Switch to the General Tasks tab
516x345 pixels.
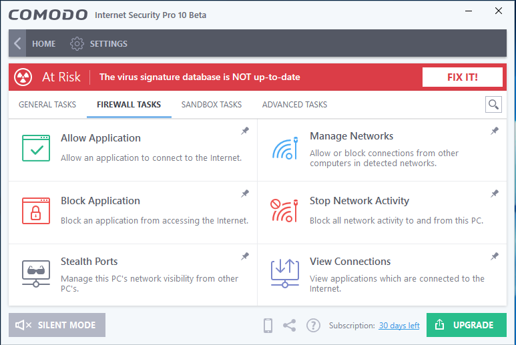click(47, 105)
